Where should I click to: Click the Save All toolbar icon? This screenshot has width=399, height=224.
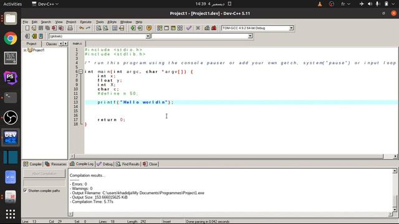point(47,28)
